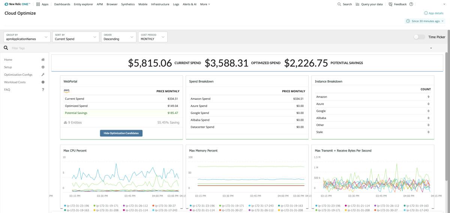Toggle ip-172-31-17-243 in Max Memory Percent legend
The width and height of the screenshot is (450, 213).
(261, 206)
